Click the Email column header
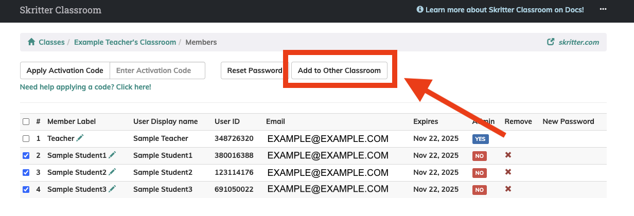Viewport: 634px width, 216px height. tap(275, 122)
